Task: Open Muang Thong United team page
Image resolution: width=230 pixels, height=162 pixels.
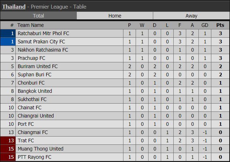Action: (40, 149)
